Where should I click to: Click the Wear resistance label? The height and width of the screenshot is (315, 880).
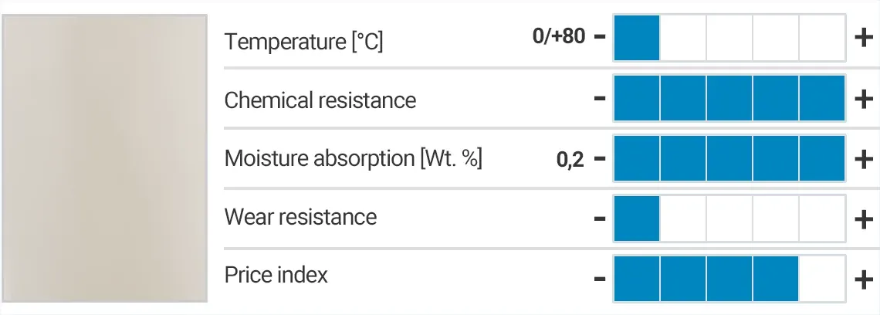click(300, 217)
